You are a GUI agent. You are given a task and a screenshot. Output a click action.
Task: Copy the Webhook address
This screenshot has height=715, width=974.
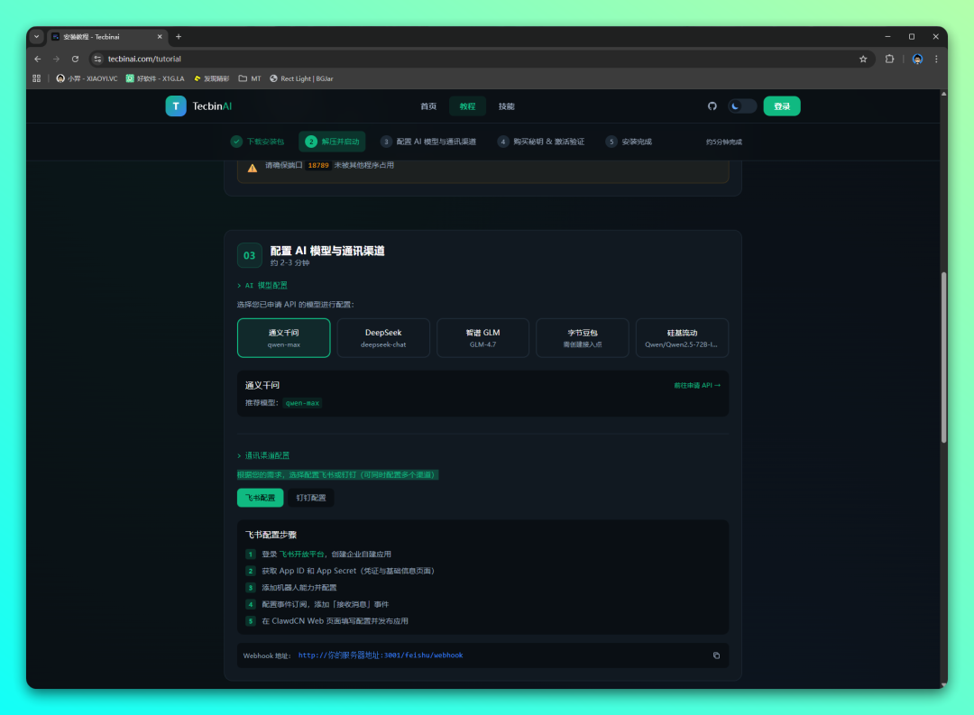pyautogui.click(x=716, y=655)
